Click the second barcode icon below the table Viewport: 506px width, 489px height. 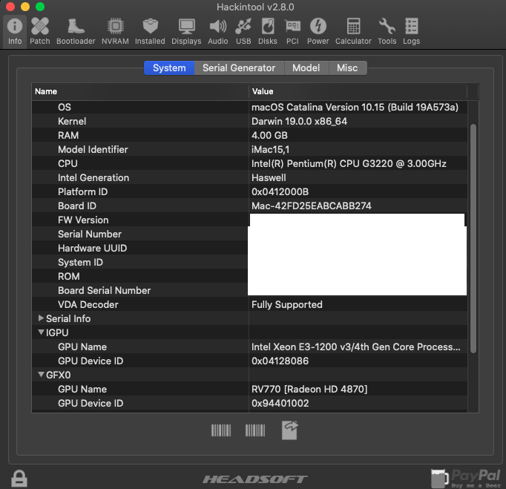click(x=255, y=430)
